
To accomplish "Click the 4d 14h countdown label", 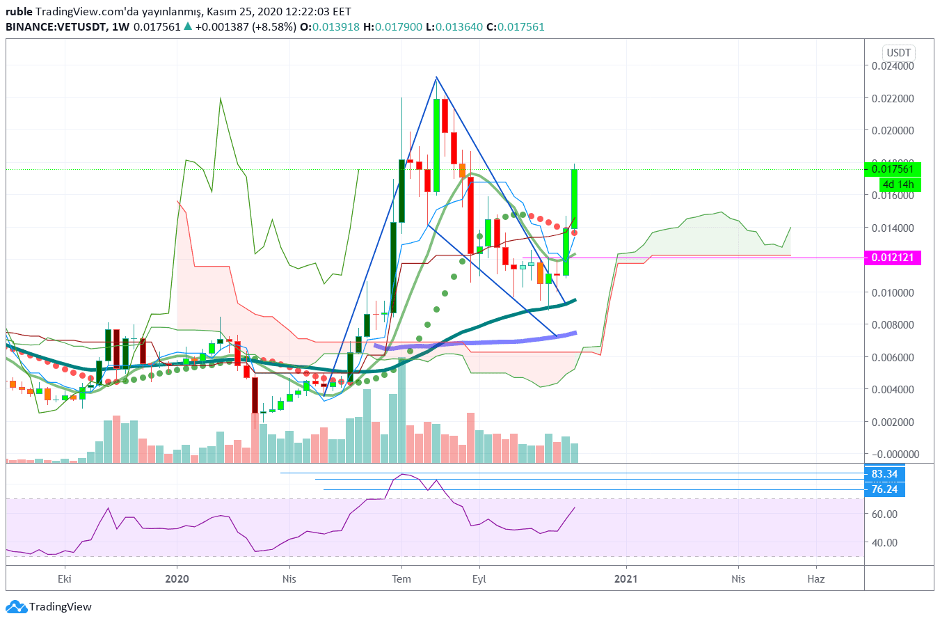I will [900, 184].
